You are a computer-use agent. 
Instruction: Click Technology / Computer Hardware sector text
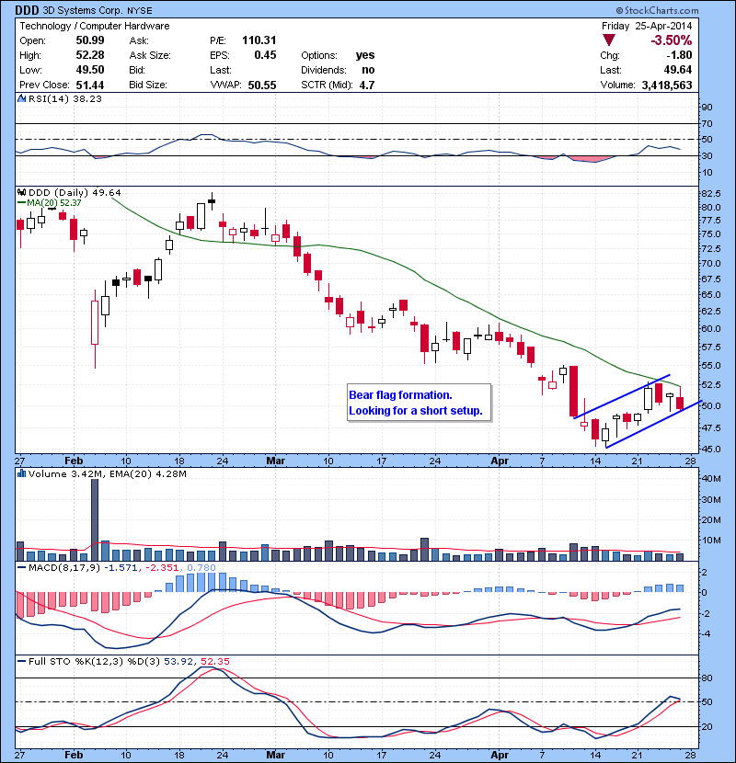point(95,26)
